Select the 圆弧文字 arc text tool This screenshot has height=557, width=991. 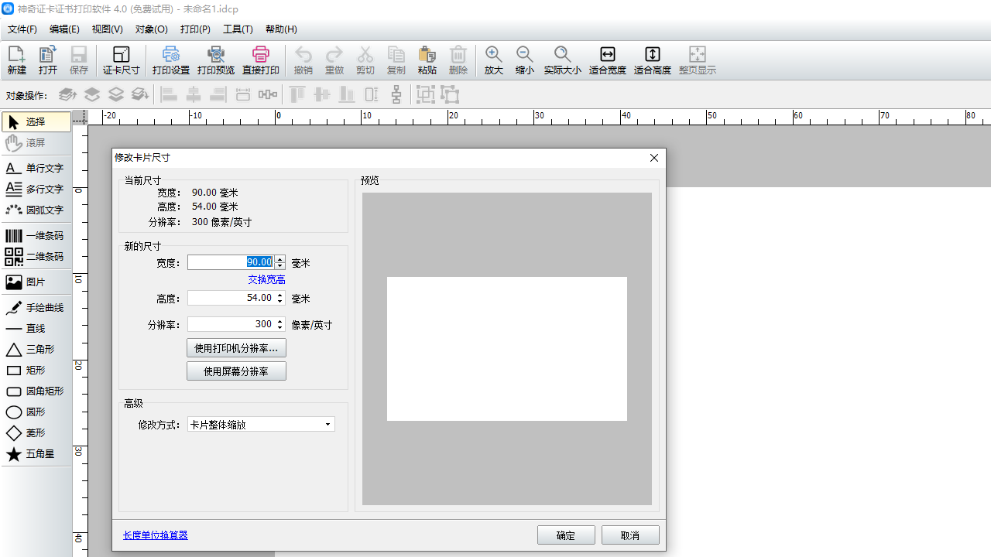tap(36, 210)
